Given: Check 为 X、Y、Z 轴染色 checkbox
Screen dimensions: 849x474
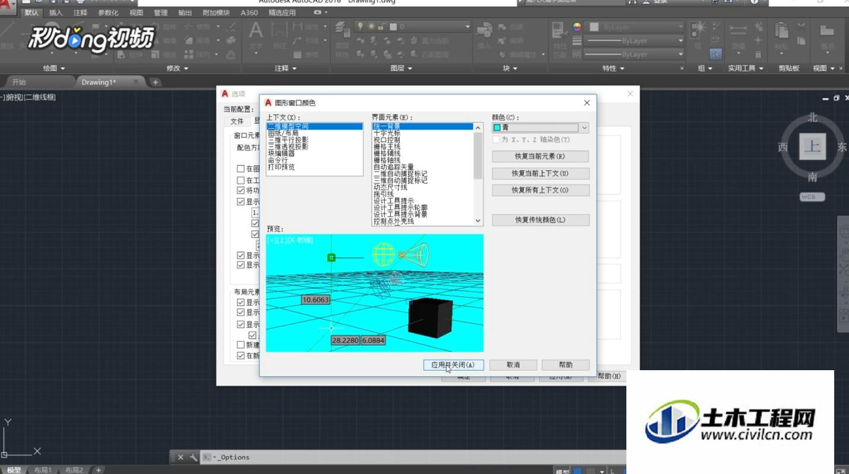Looking at the screenshot, I should pos(496,139).
